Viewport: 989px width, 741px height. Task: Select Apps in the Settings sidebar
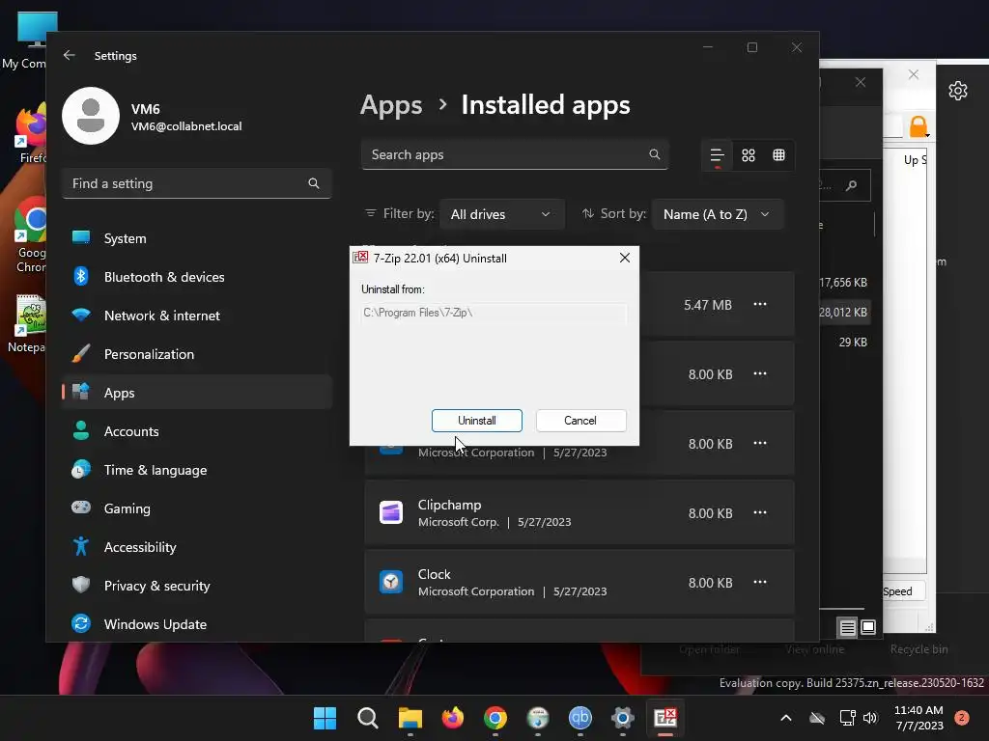click(x=196, y=393)
